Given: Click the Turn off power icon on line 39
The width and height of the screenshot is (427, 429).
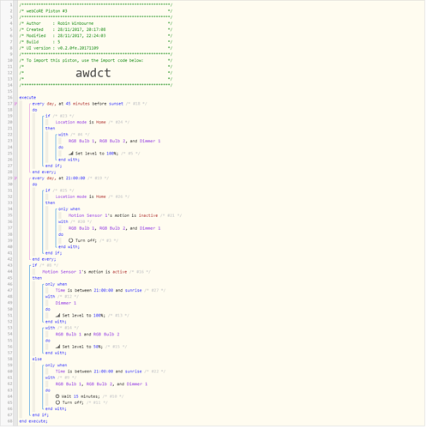Looking at the screenshot, I should tap(70, 241).
